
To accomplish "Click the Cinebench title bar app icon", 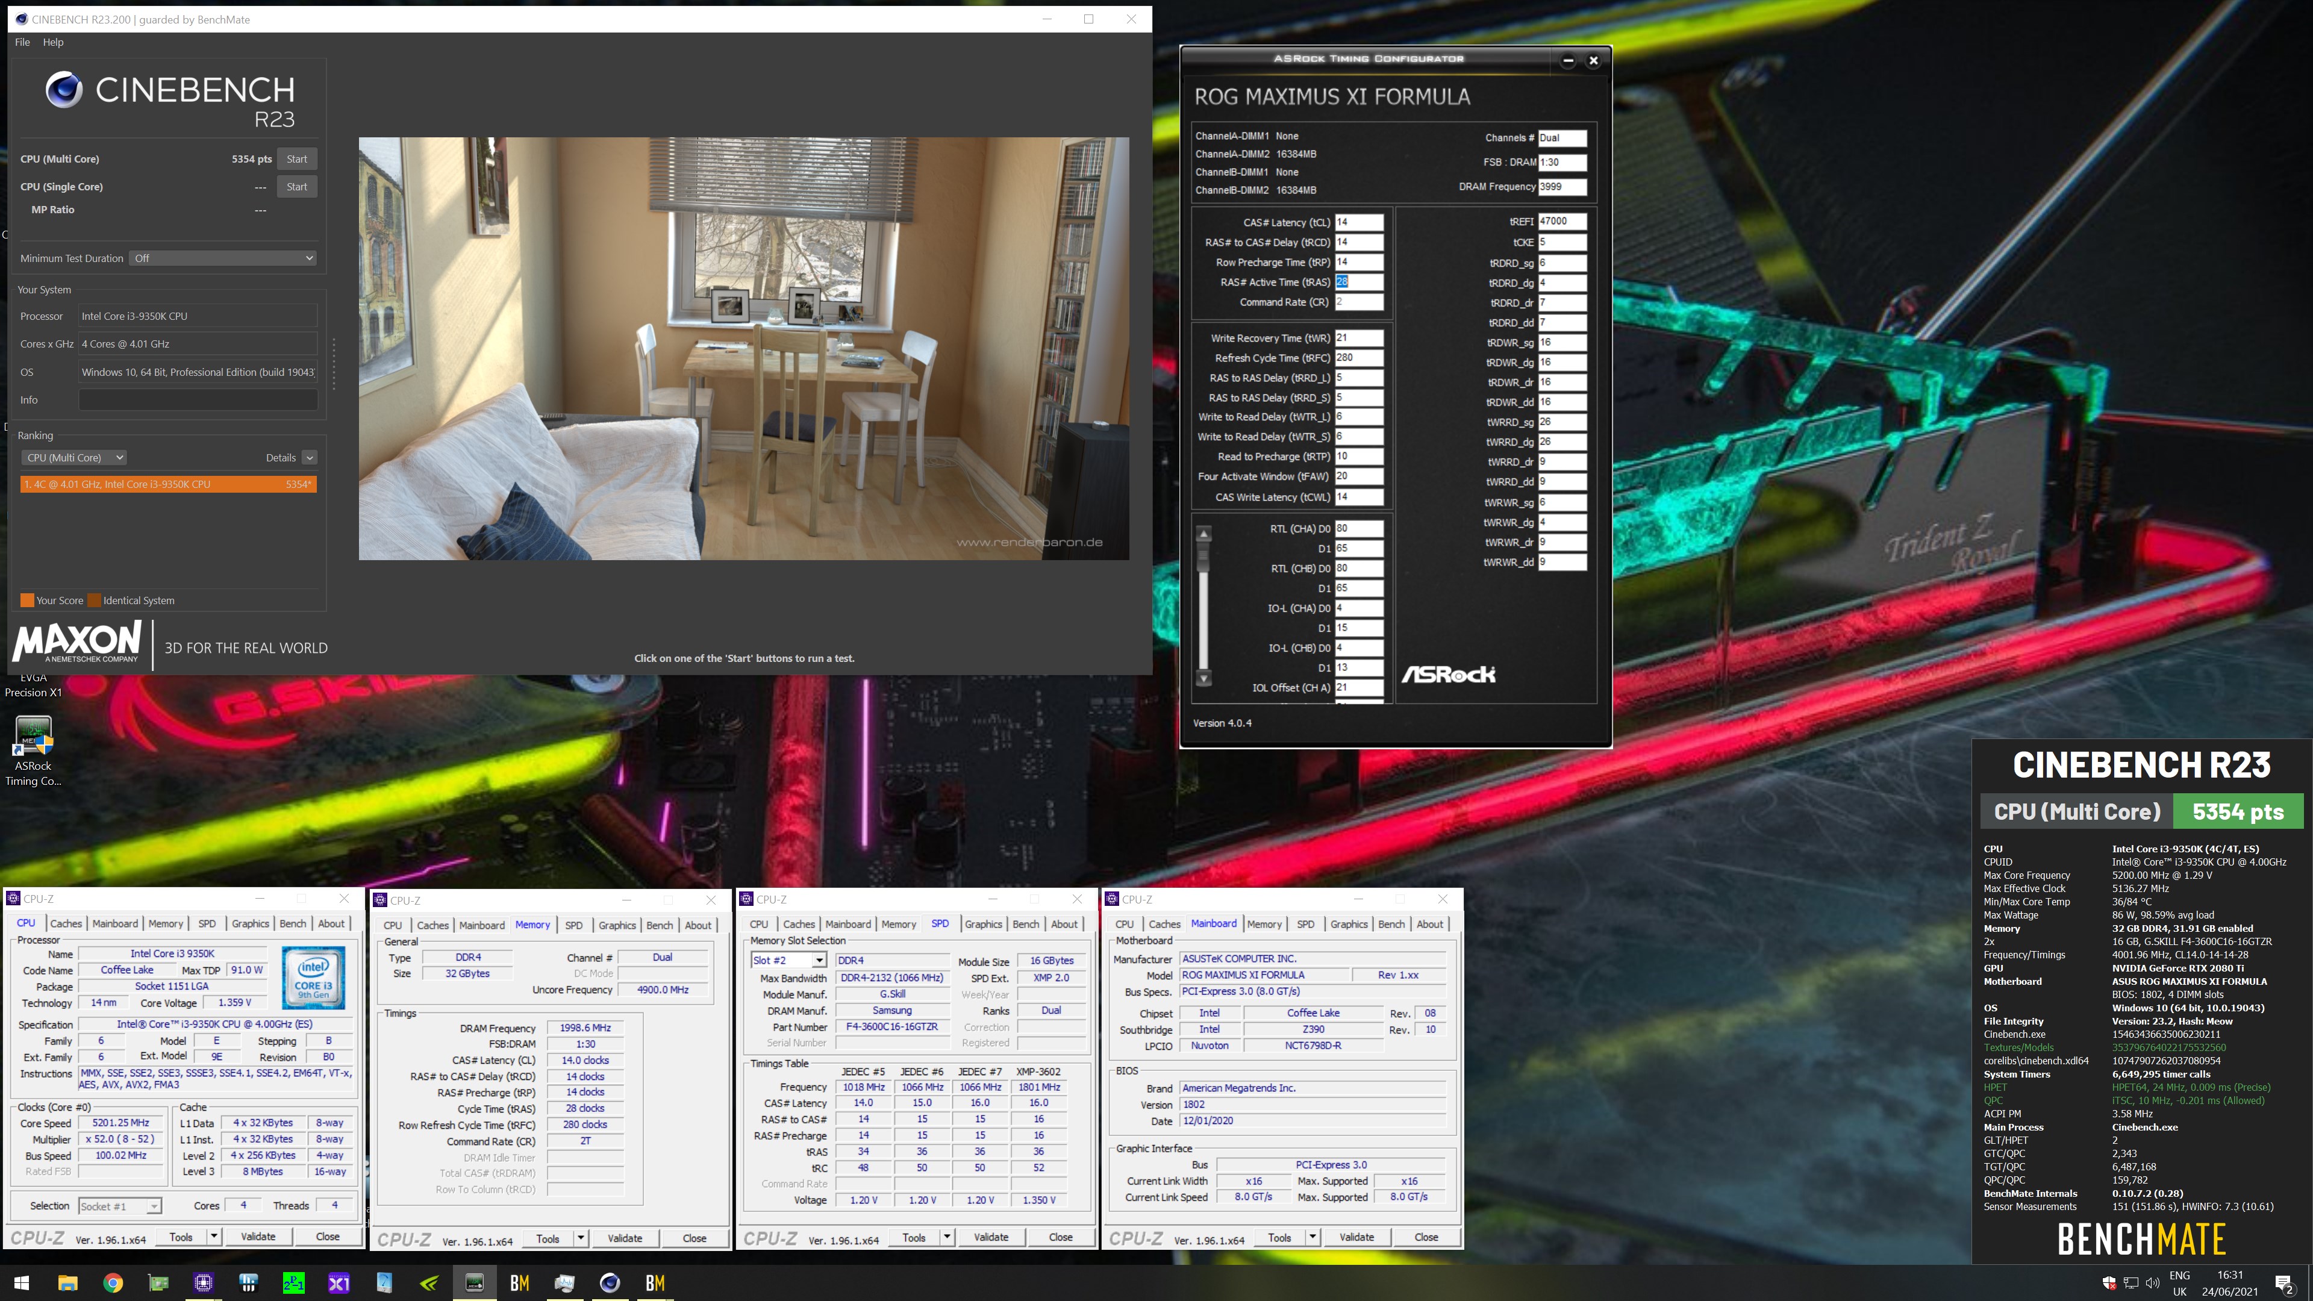I will (x=20, y=19).
